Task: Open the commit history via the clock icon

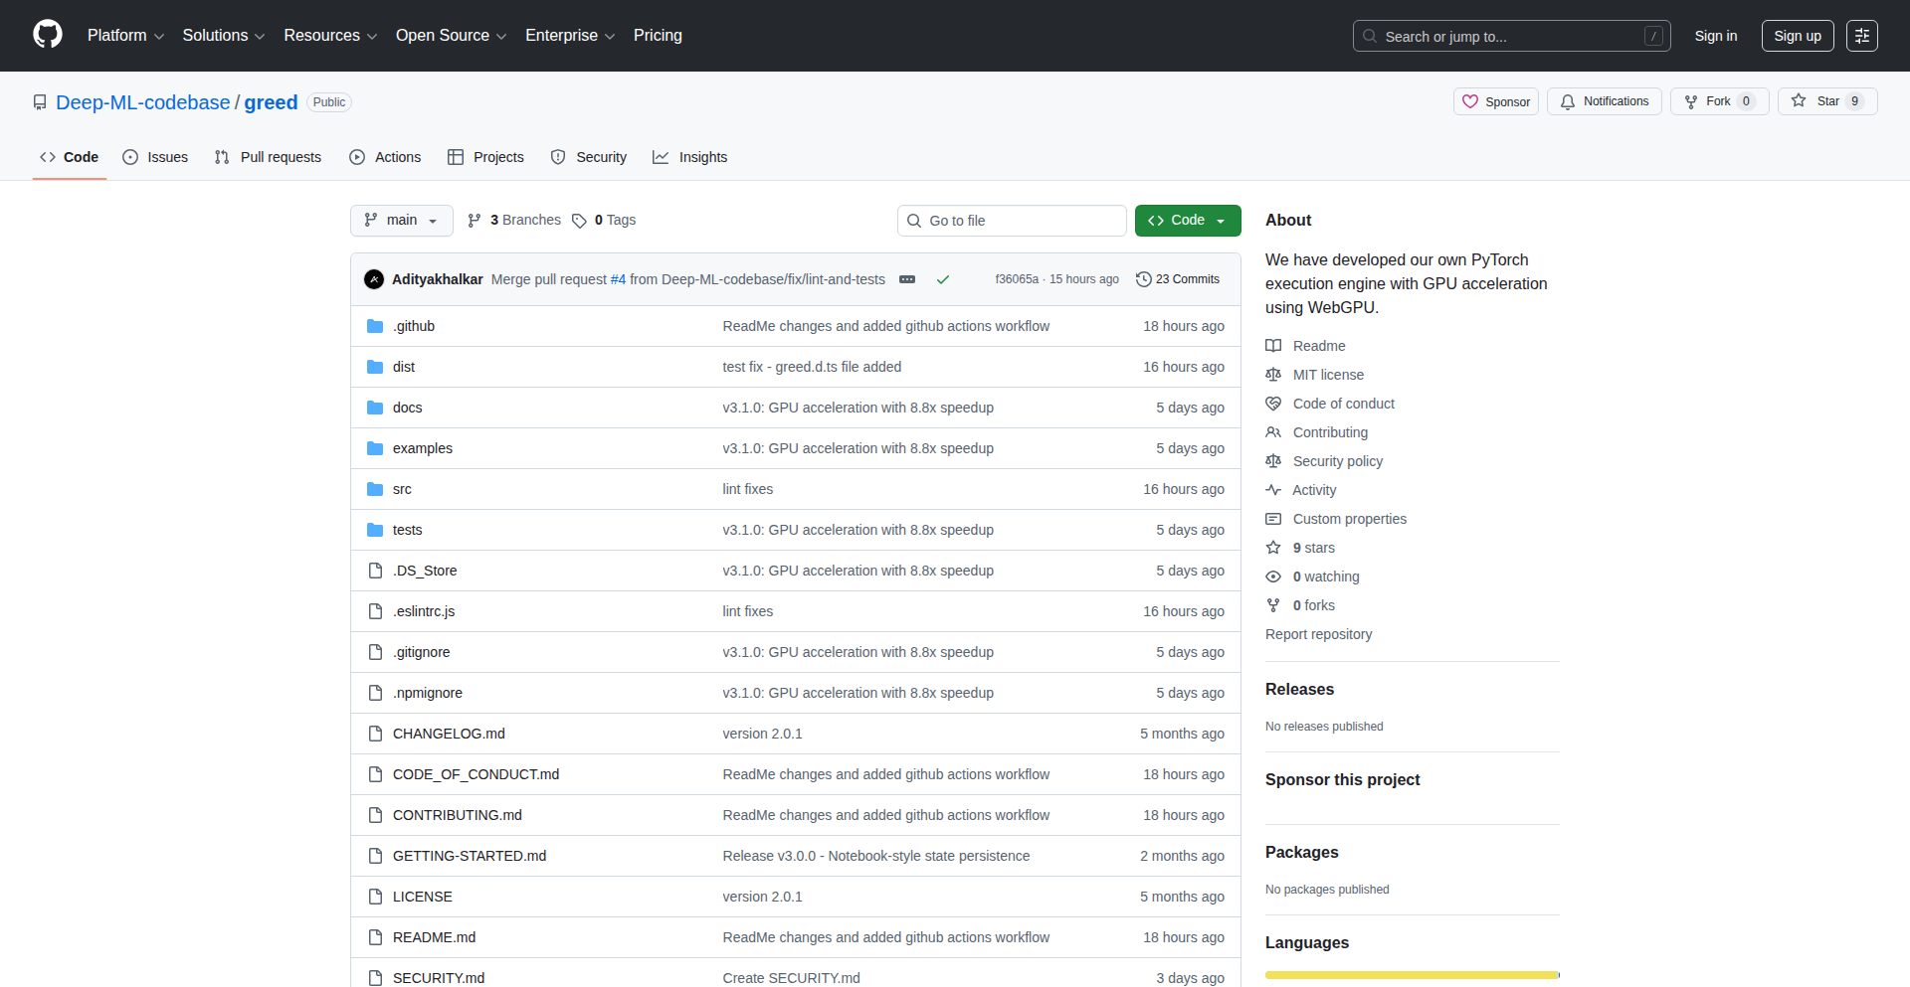Action: coord(1142,279)
